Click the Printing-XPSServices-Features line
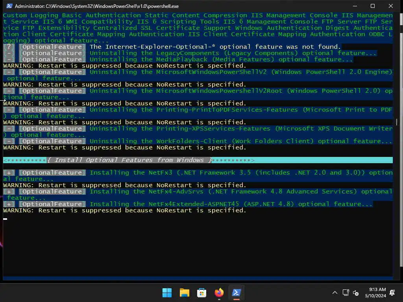Screen dimensions: 403x302 coord(198,132)
